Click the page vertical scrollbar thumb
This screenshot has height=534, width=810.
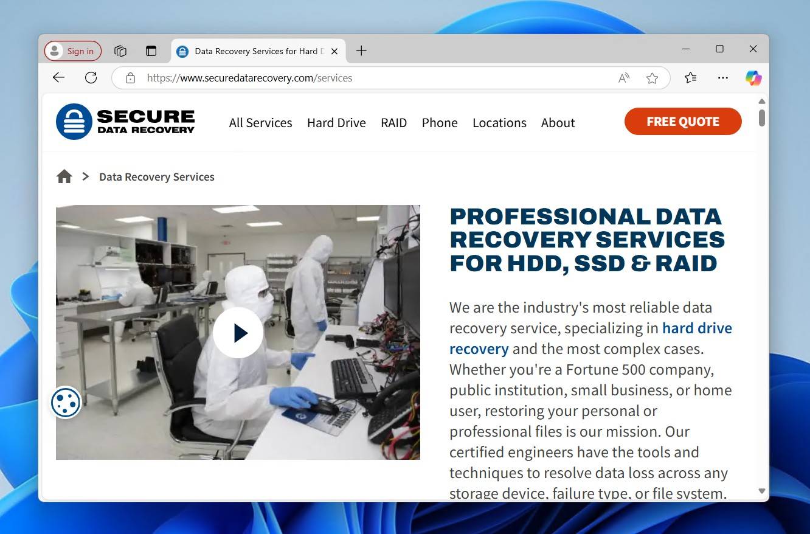point(761,117)
